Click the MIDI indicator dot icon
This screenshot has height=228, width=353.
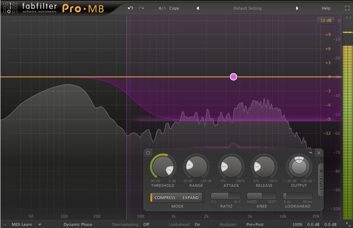pos(5,224)
